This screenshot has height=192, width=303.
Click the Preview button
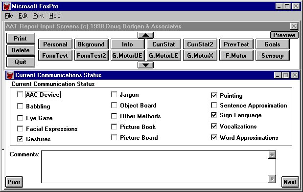click(x=284, y=35)
